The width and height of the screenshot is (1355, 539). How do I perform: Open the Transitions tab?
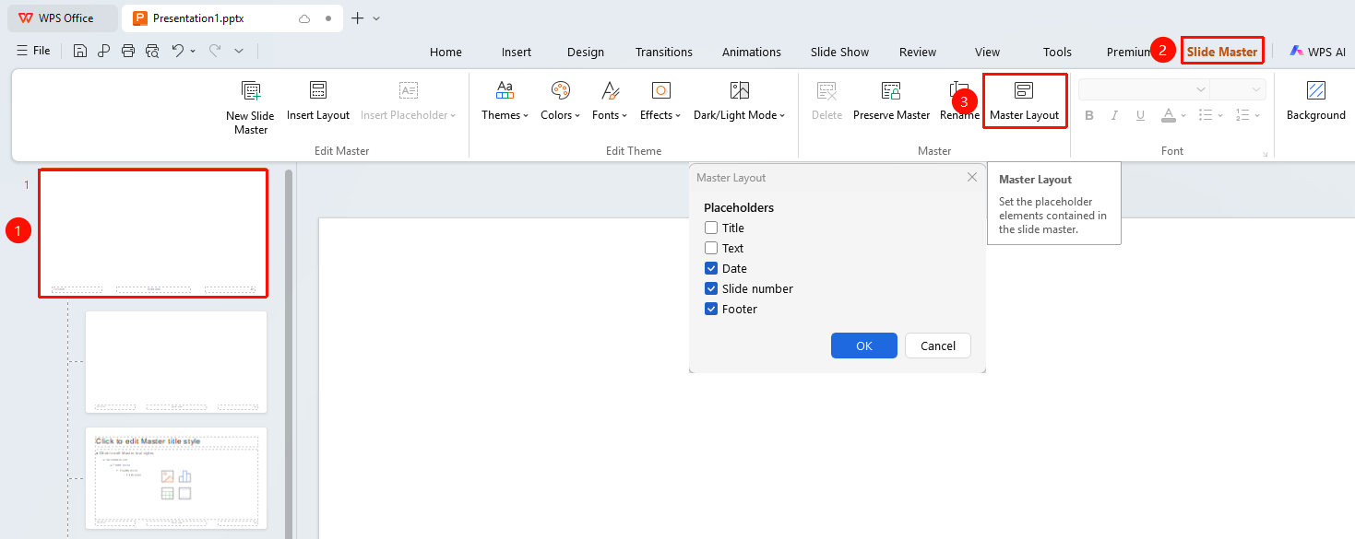663,52
